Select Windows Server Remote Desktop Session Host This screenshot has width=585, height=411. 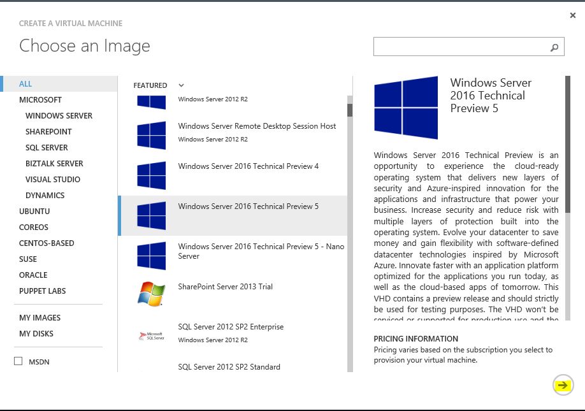click(233, 135)
